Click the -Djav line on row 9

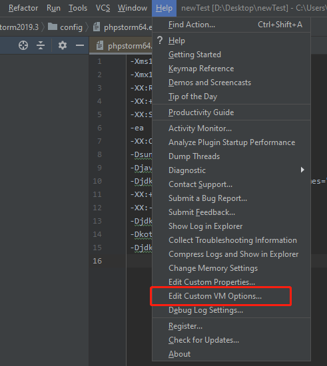click(141, 168)
